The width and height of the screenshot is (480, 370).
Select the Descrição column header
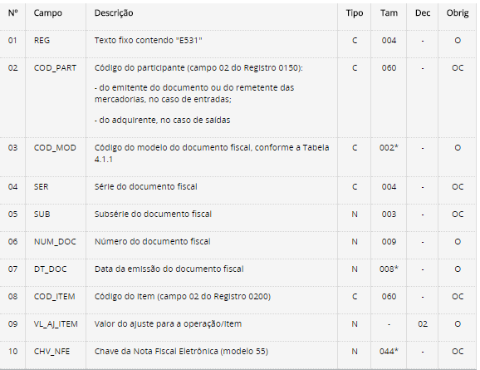point(114,13)
